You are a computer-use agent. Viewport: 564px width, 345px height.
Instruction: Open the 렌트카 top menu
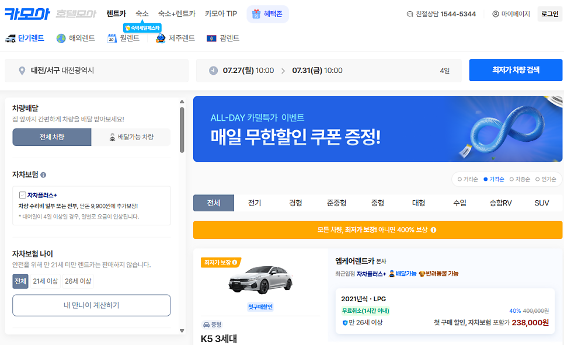[116, 13]
